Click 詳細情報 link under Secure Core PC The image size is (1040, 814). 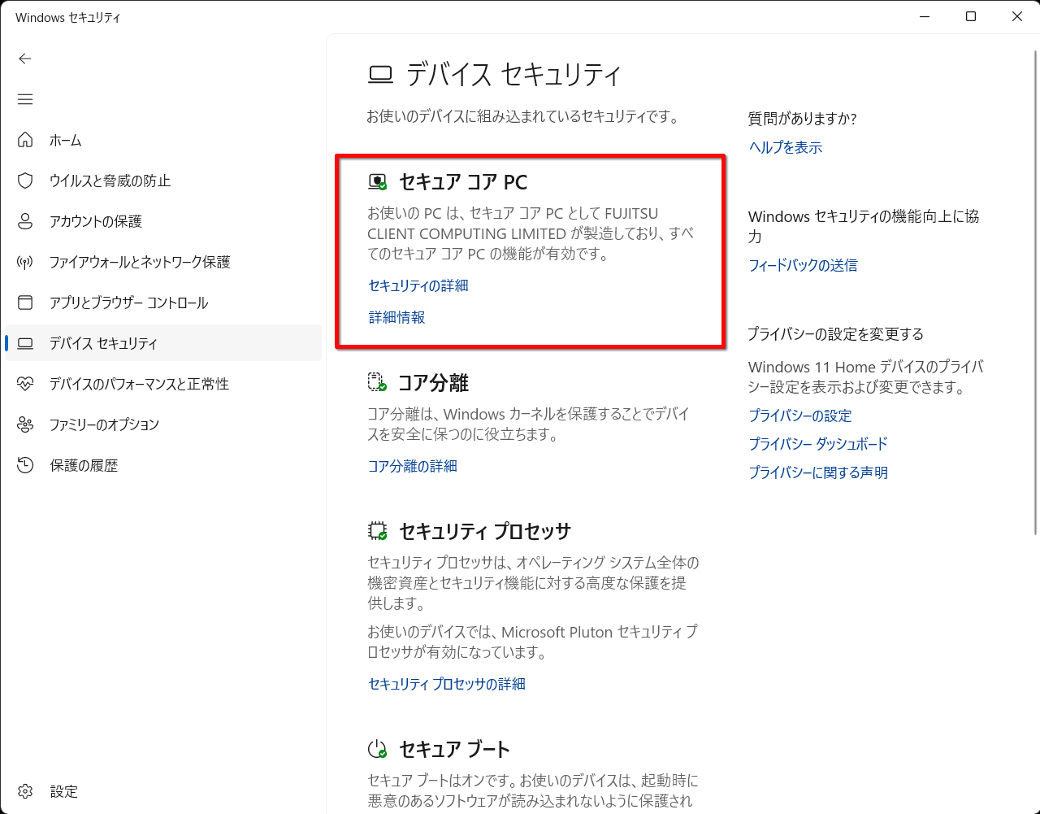396,317
